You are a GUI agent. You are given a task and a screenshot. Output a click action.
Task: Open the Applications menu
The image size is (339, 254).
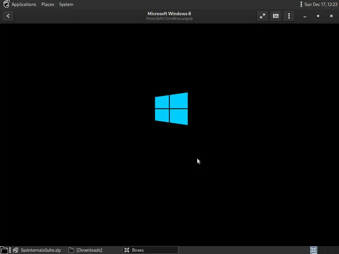pos(24,4)
